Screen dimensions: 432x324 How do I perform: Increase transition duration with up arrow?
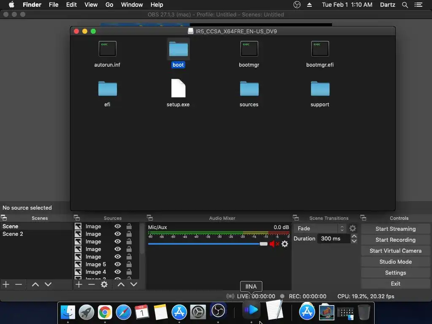pyautogui.click(x=354, y=236)
